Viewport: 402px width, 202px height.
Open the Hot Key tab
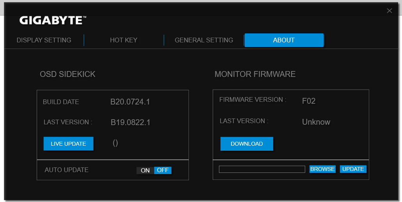click(123, 40)
